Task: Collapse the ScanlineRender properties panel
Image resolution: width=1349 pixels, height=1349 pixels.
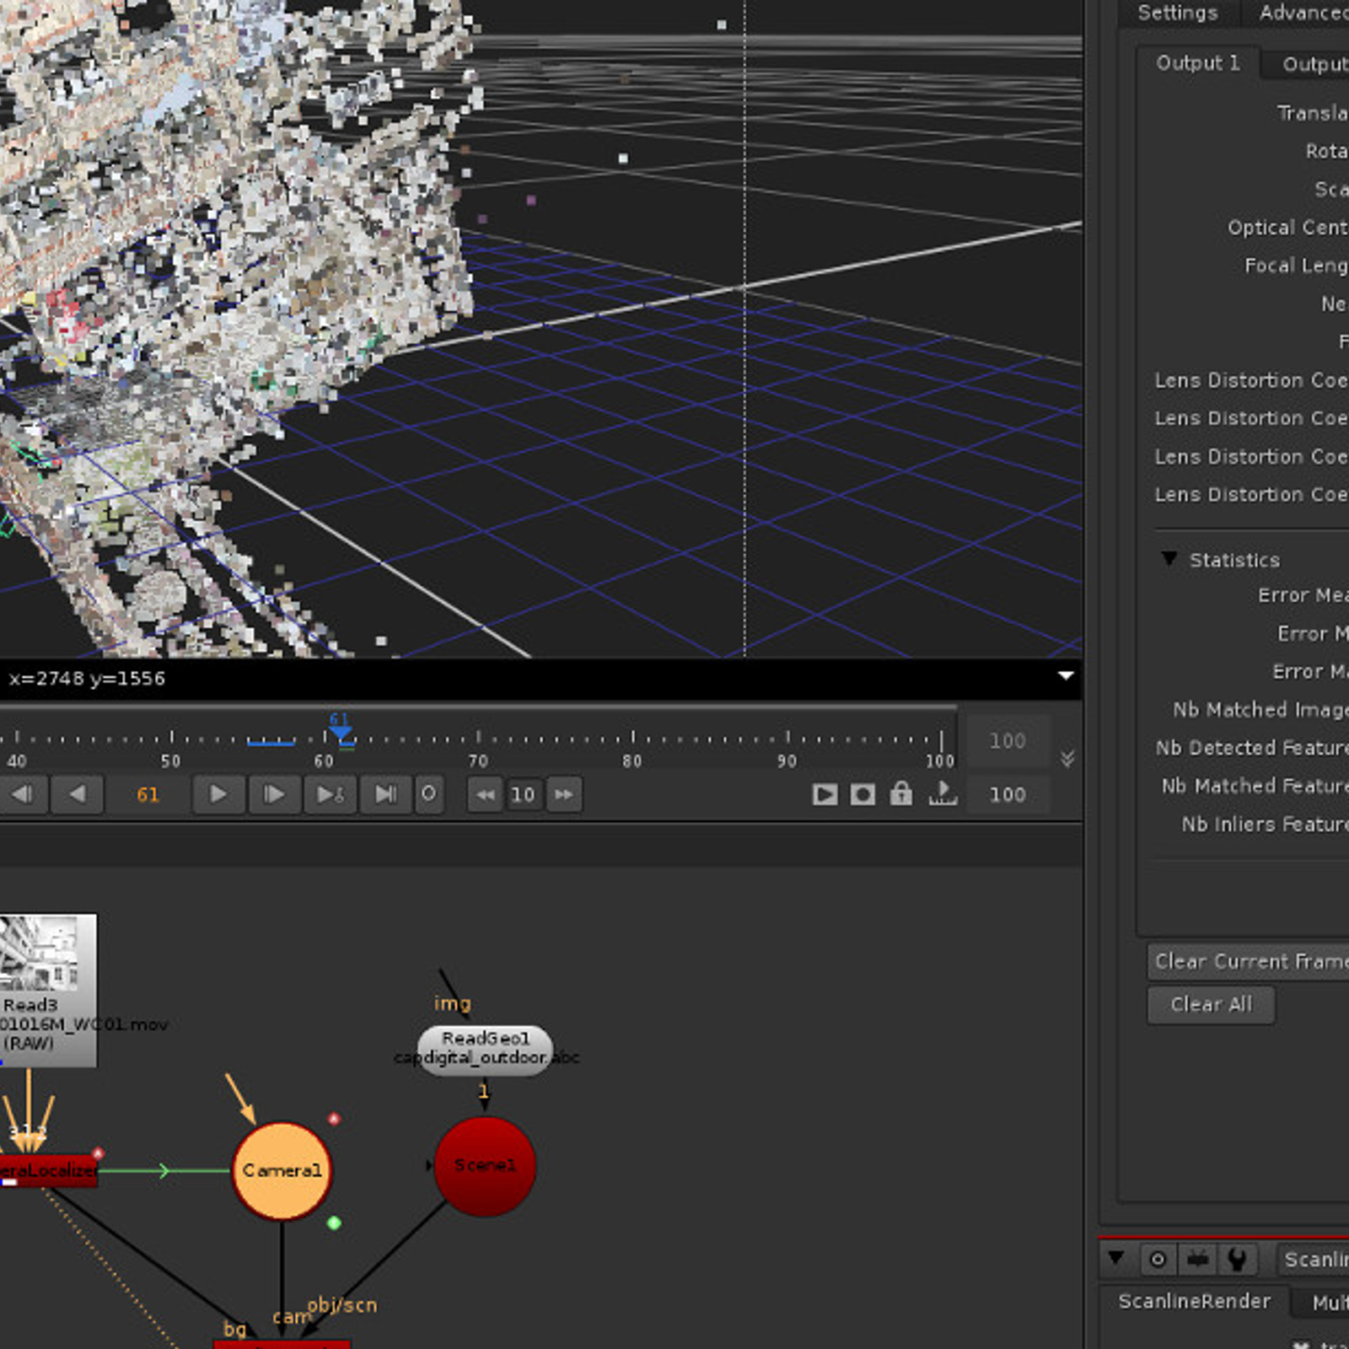Action: pyautogui.click(x=1116, y=1258)
